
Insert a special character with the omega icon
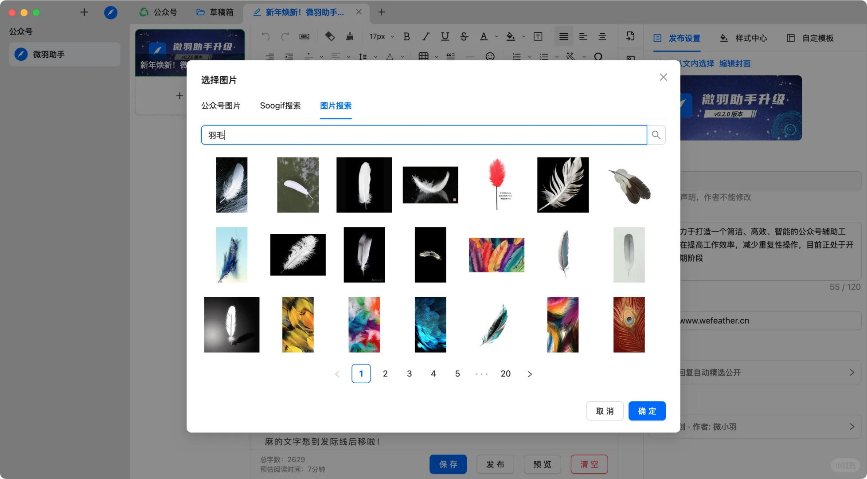tap(598, 57)
